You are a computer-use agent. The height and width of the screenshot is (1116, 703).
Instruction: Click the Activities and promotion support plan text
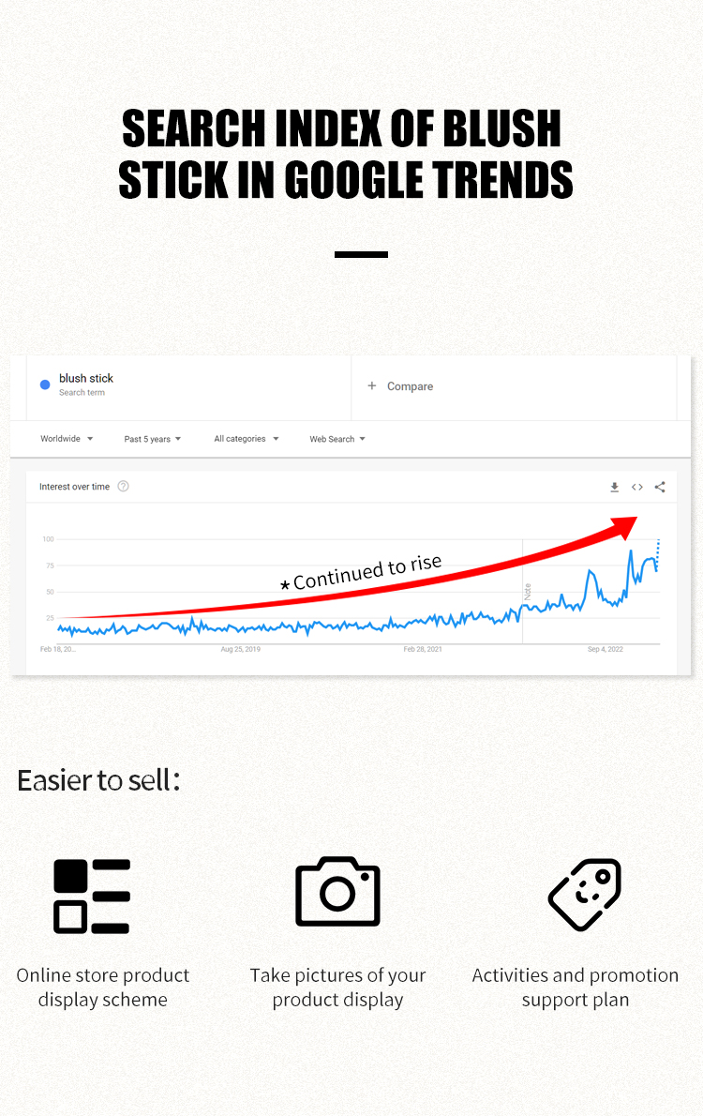576,988
